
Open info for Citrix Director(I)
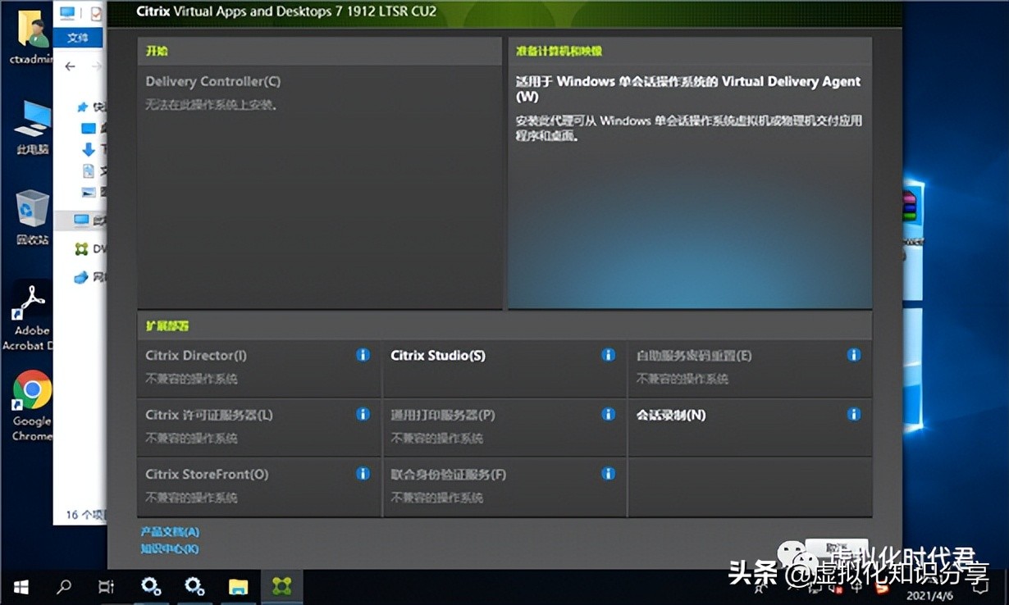tap(363, 355)
